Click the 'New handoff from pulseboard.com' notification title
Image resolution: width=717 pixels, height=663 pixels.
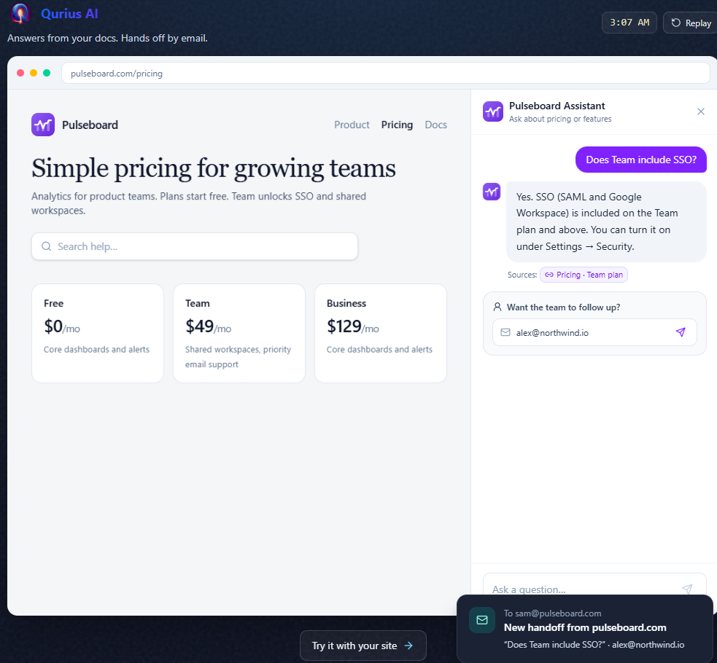pyautogui.click(x=585, y=627)
